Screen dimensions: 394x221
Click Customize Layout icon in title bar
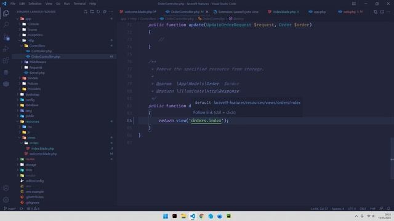point(354,4)
